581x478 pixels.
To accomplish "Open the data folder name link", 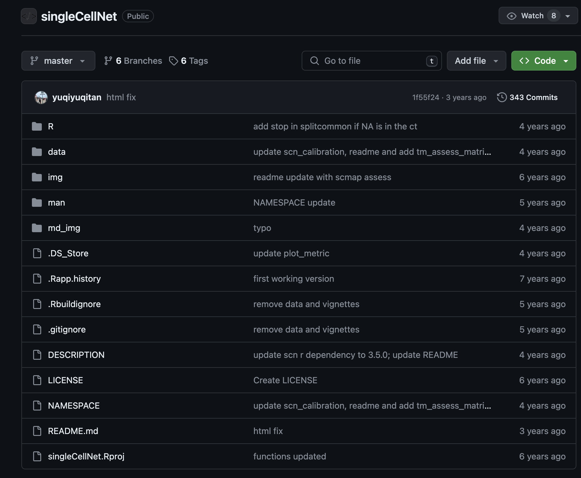I will point(57,152).
